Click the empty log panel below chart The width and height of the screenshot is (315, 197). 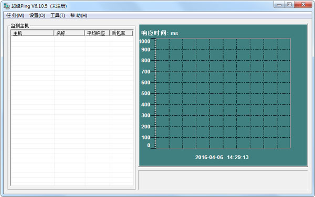tap(223, 180)
